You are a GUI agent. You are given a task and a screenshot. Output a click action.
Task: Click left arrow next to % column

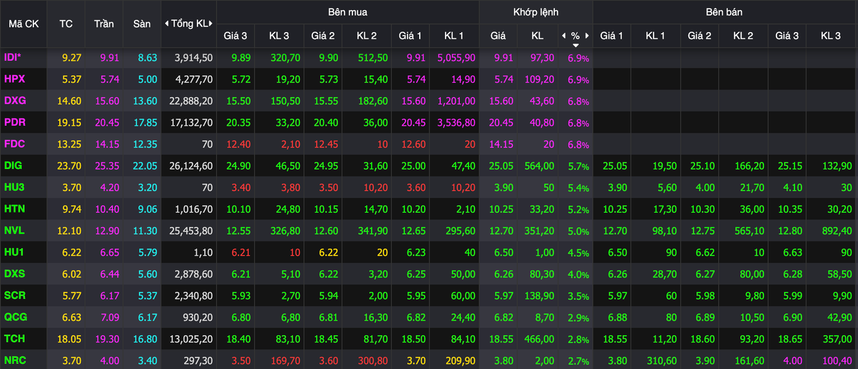point(564,36)
